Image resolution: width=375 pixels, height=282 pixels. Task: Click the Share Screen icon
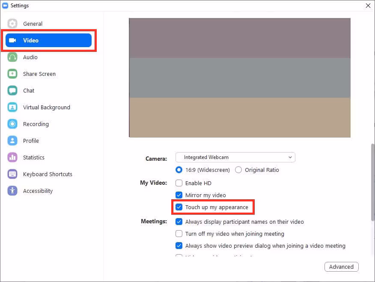12,74
